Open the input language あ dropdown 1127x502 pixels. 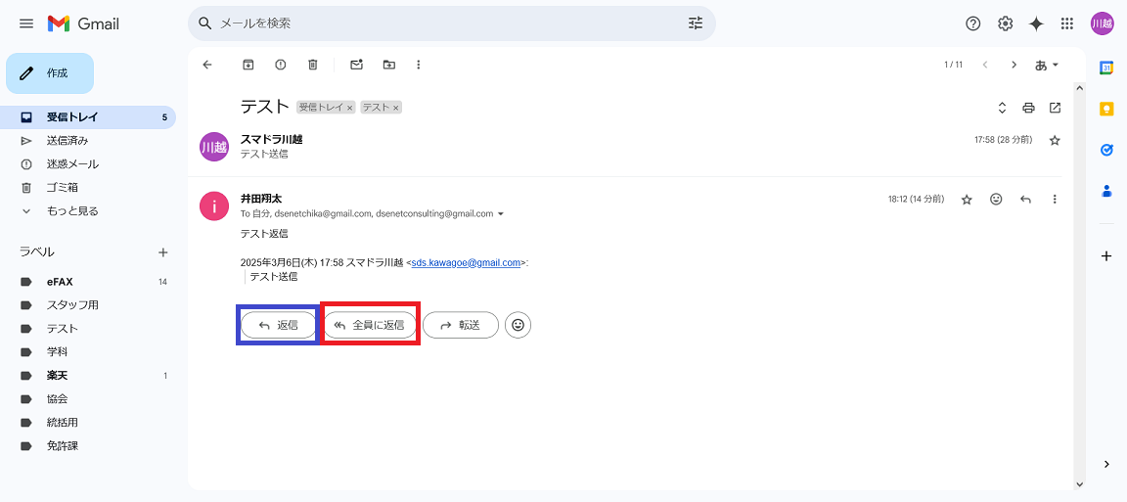pyautogui.click(x=1046, y=65)
